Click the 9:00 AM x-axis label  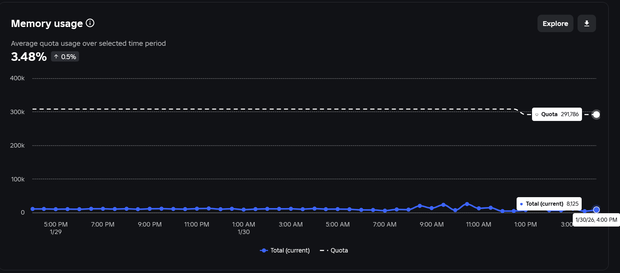coord(432,224)
